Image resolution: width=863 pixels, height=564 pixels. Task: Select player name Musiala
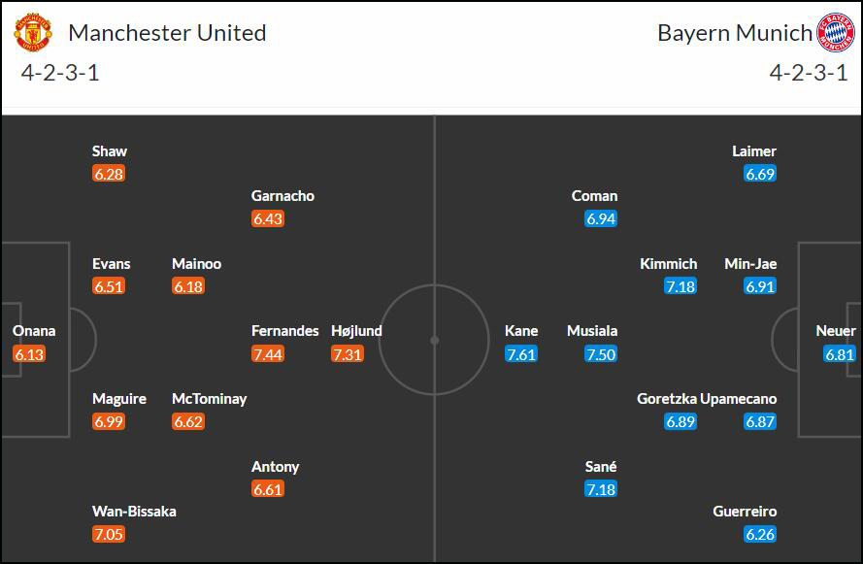point(592,331)
